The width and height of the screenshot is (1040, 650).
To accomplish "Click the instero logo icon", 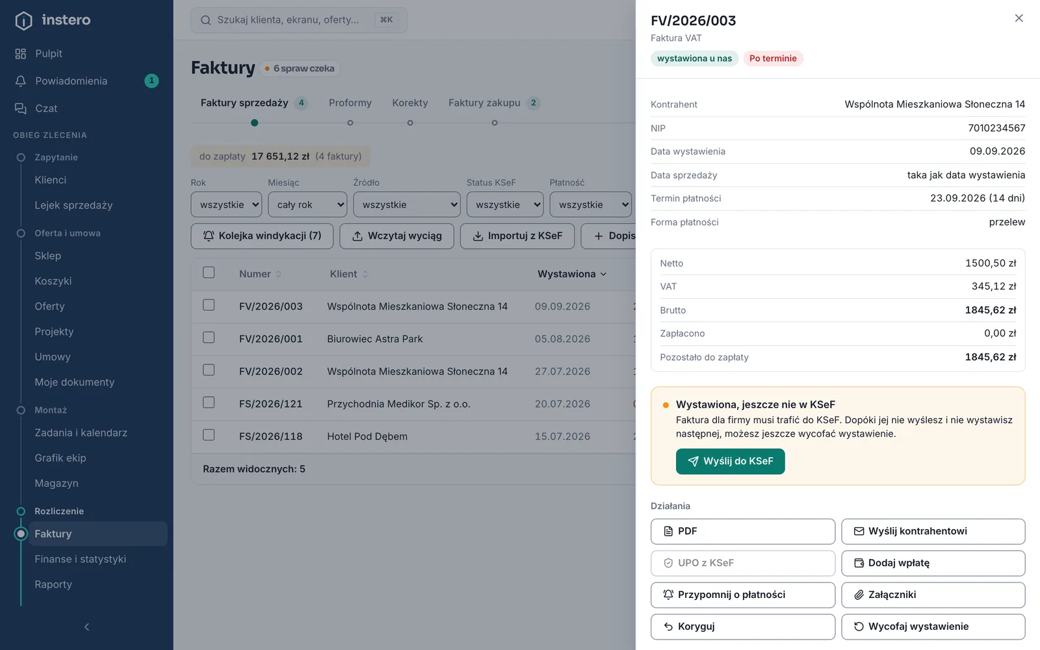I will click(23, 21).
